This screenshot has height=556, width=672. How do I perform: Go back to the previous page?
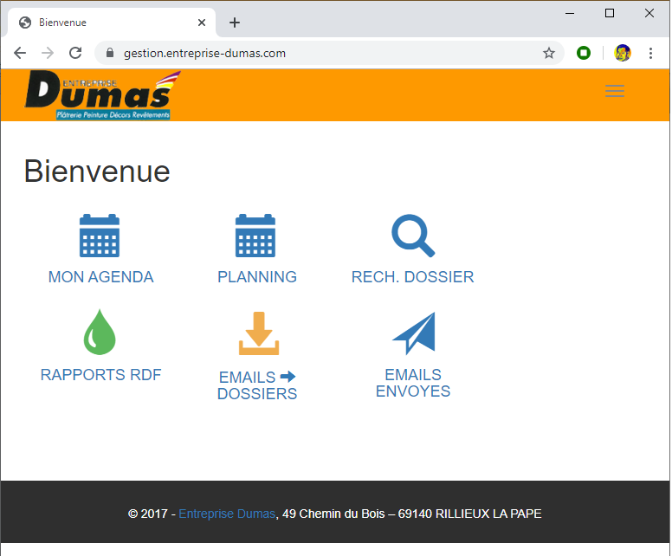tap(20, 53)
